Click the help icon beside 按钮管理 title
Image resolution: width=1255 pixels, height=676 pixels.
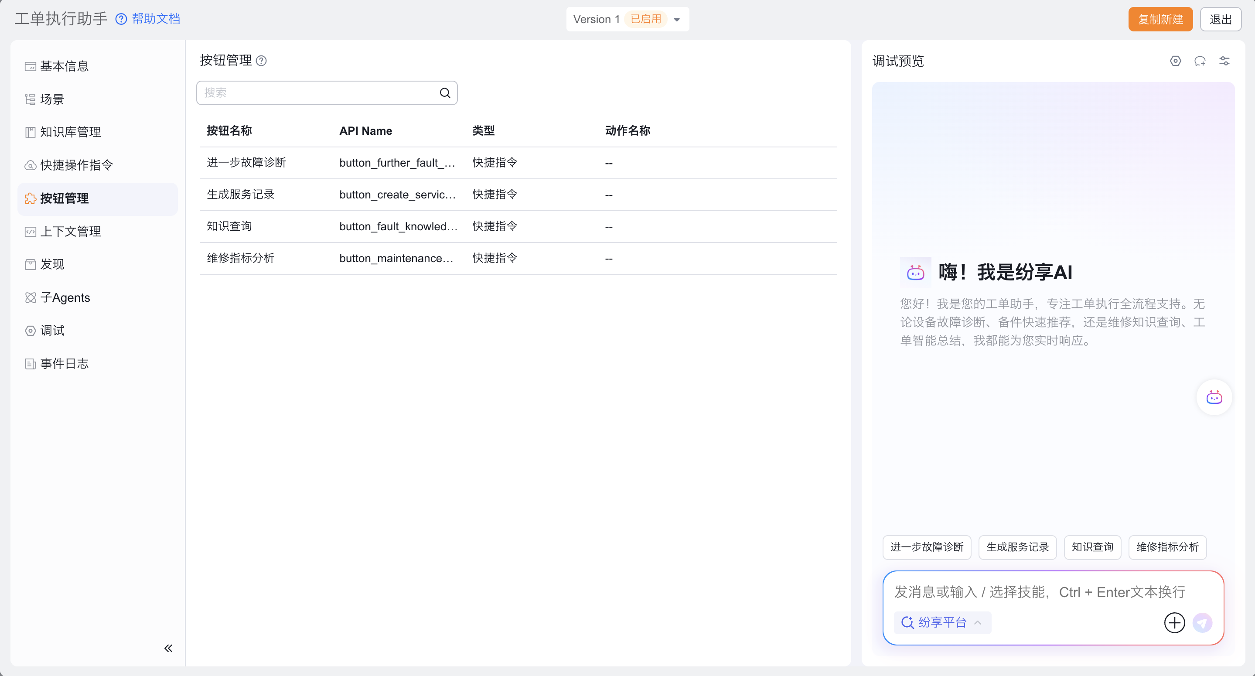coord(261,61)
